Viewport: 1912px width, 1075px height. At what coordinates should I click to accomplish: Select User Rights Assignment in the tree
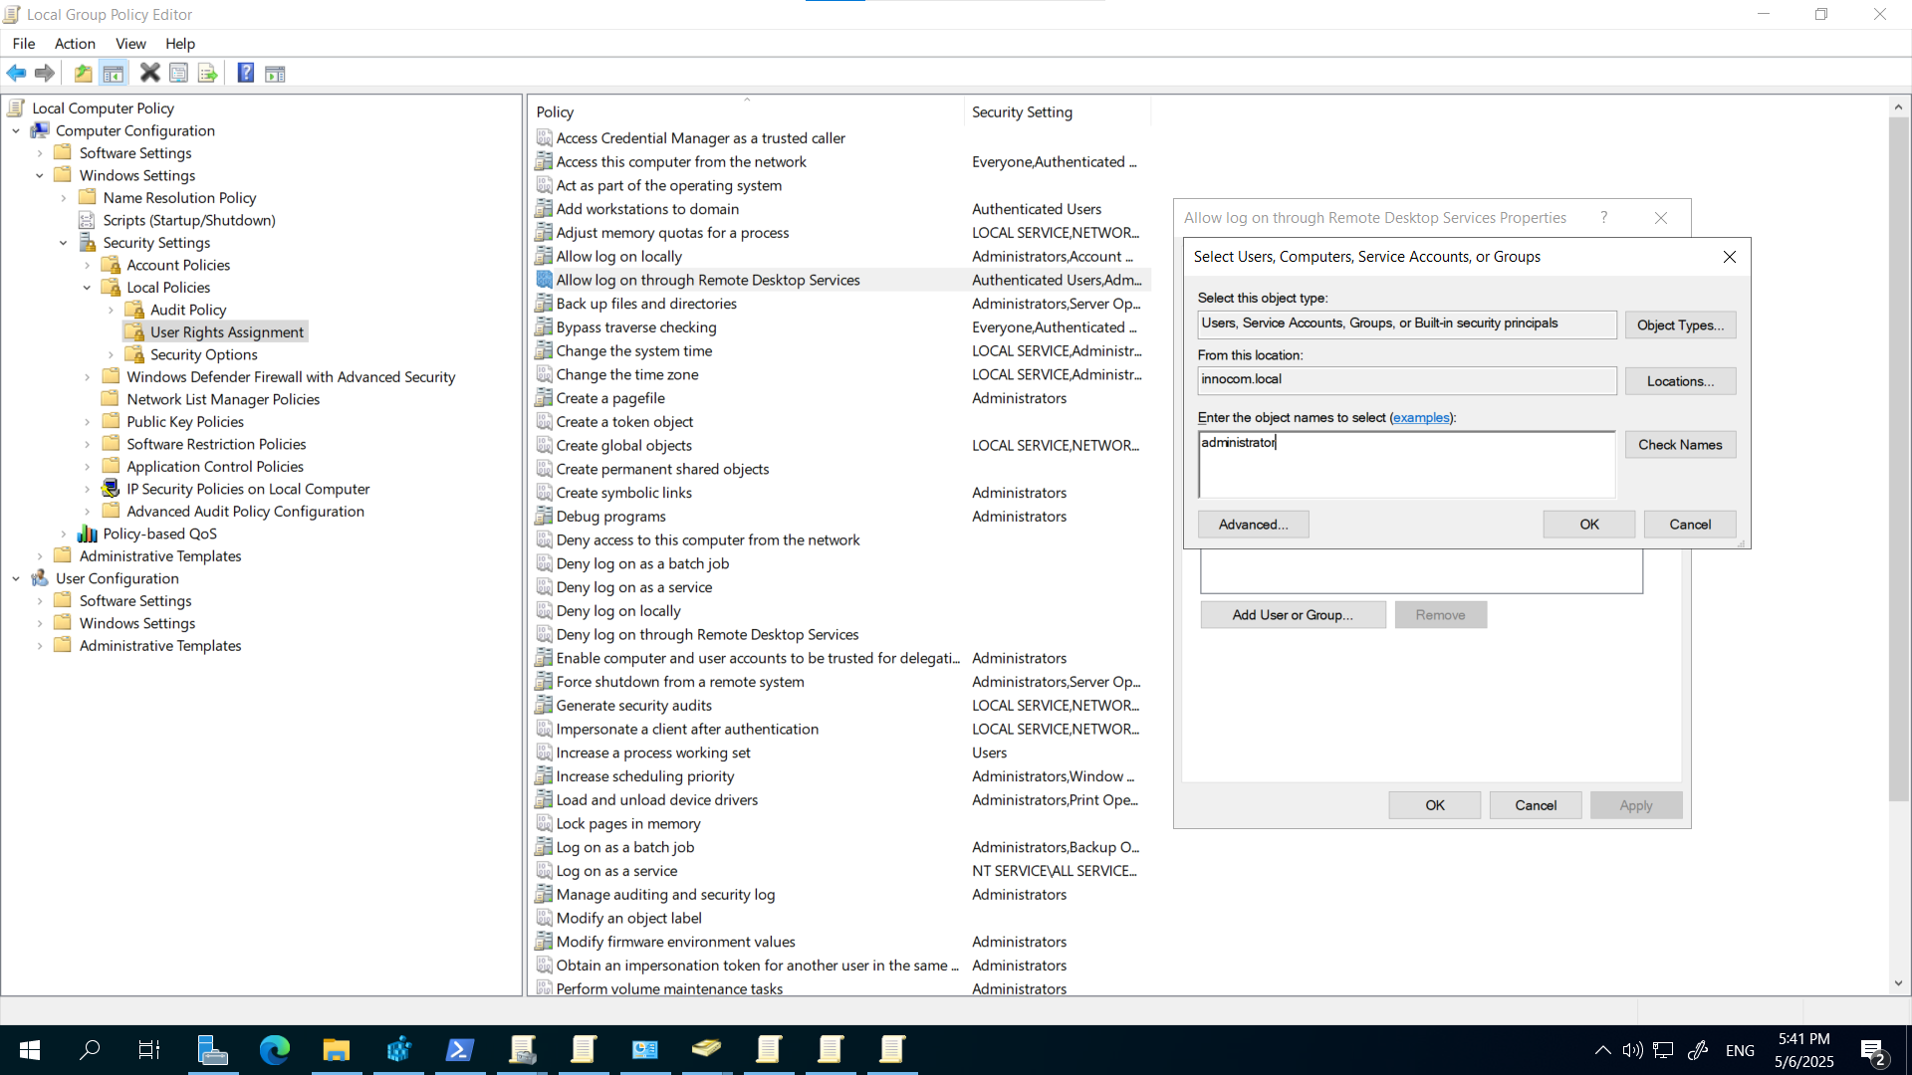pos(227,332)
